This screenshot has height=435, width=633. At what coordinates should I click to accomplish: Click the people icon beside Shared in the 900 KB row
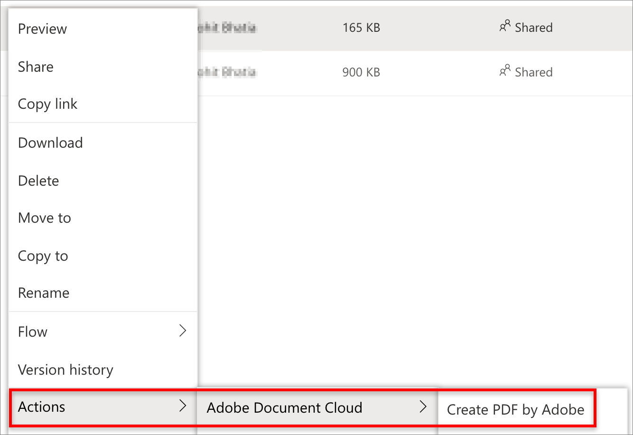pyautogui.click(x=505, y=71)
